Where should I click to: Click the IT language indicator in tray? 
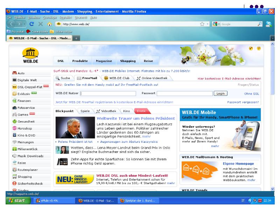[243, 201]
